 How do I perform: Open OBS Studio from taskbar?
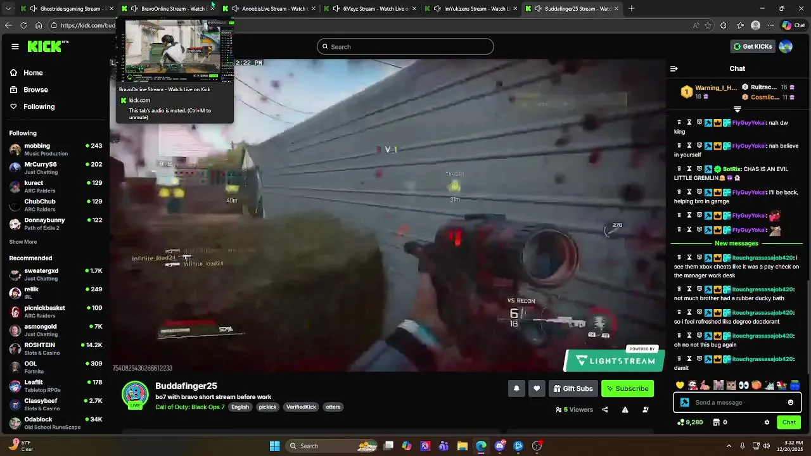coord(537,446)
